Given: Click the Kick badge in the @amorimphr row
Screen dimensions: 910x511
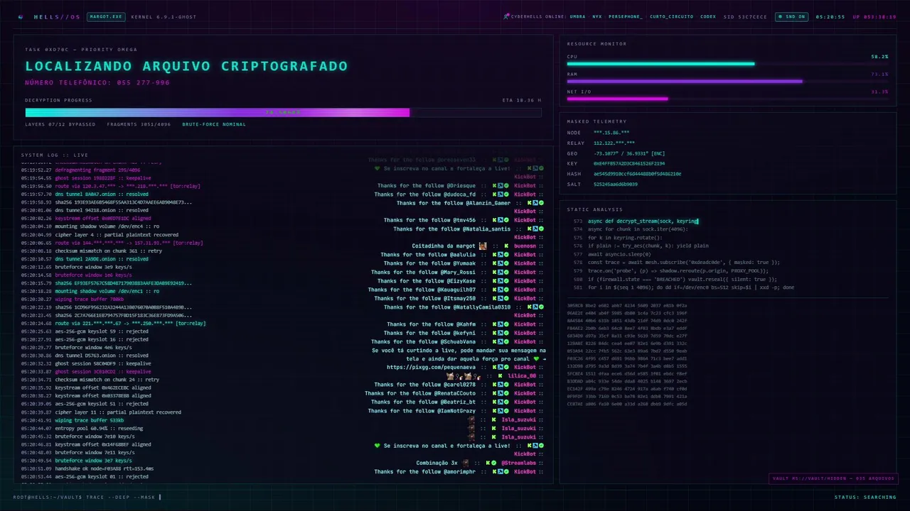Looking at the screenshot, I should pos(495,471).
